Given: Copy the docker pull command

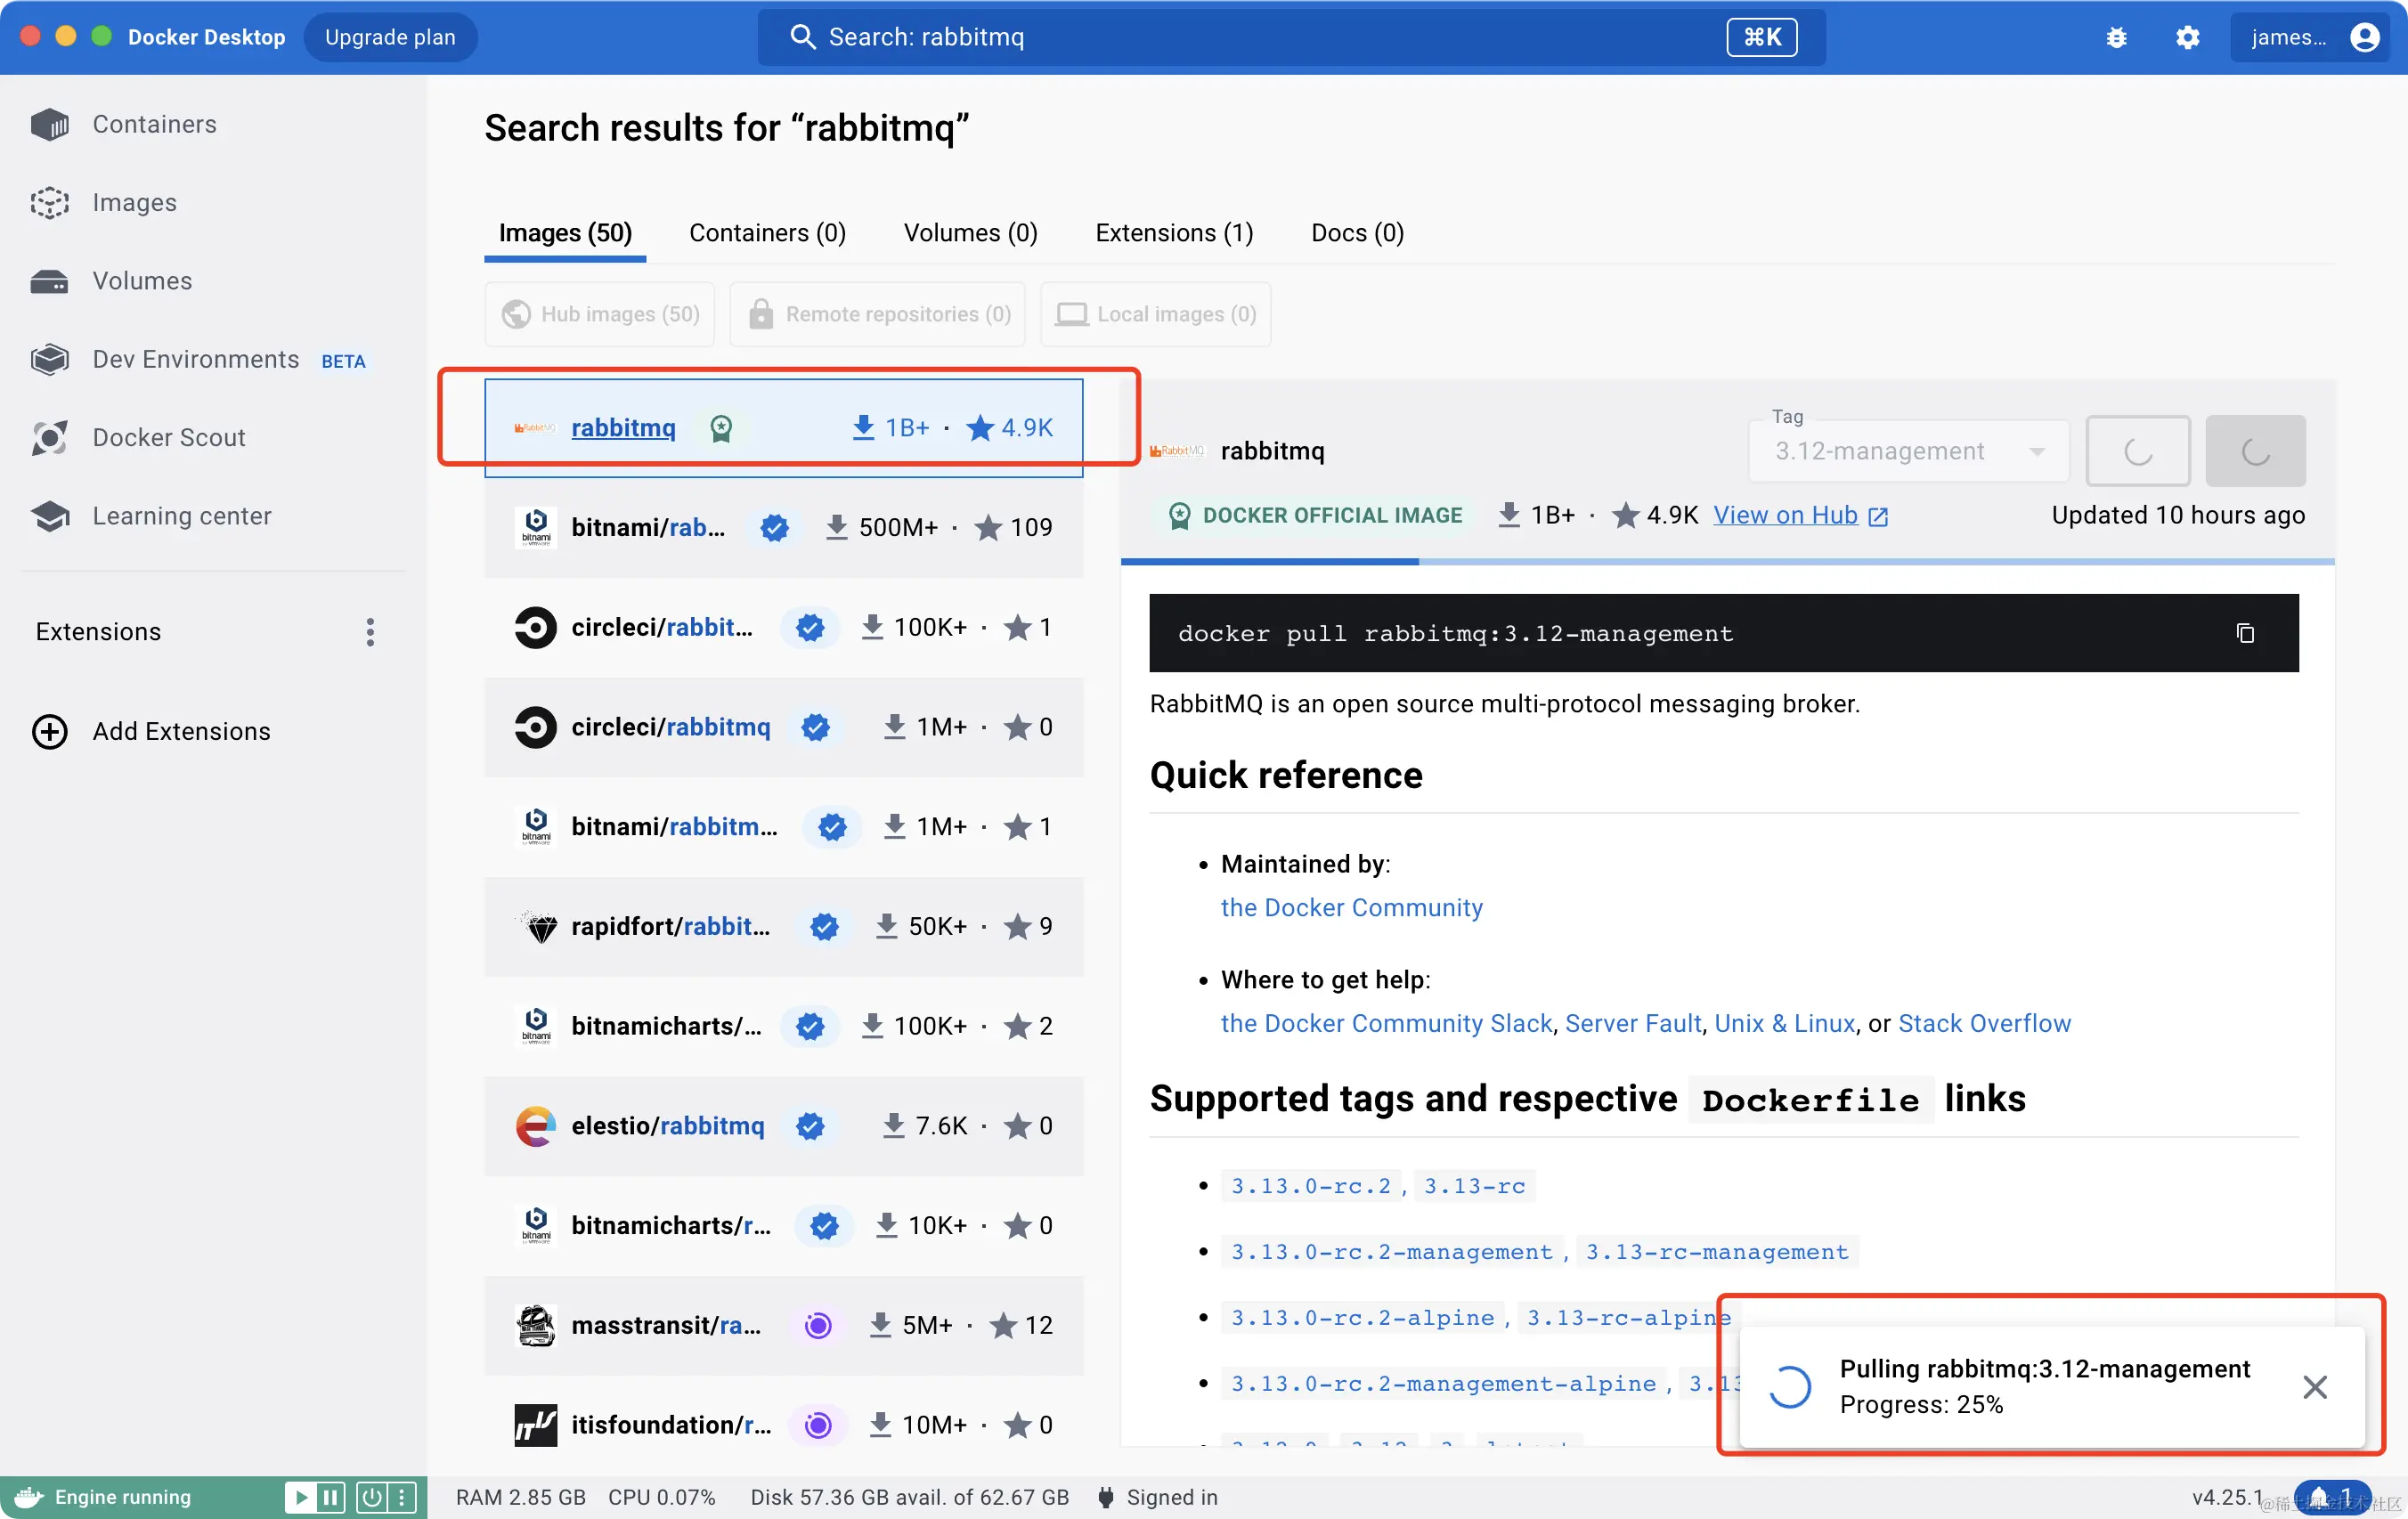Looking at the screenshot, I should tap(2245, 633).
